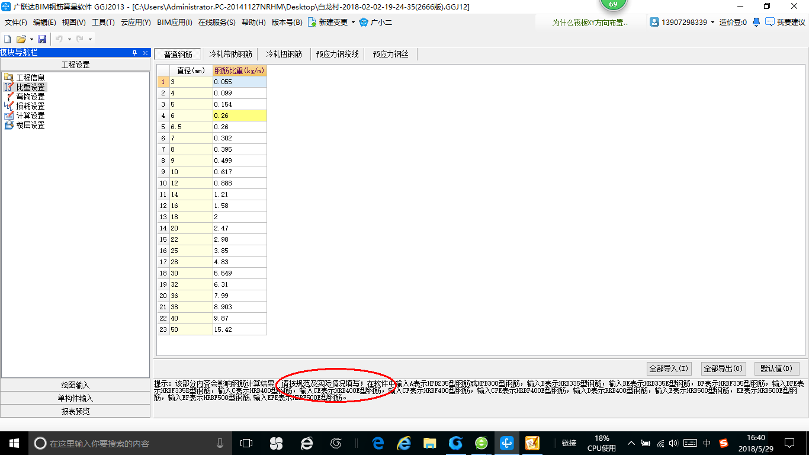809x455 pixels.
Task: Open Microsoft Edge from the taskbar
Action: coord(377,443)
